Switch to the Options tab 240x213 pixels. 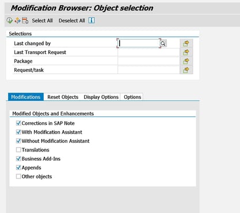[132, 97]
